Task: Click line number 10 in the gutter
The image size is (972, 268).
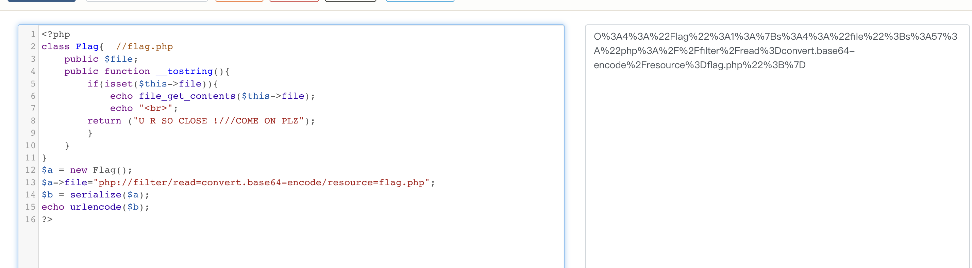Action: pos(30,145)
